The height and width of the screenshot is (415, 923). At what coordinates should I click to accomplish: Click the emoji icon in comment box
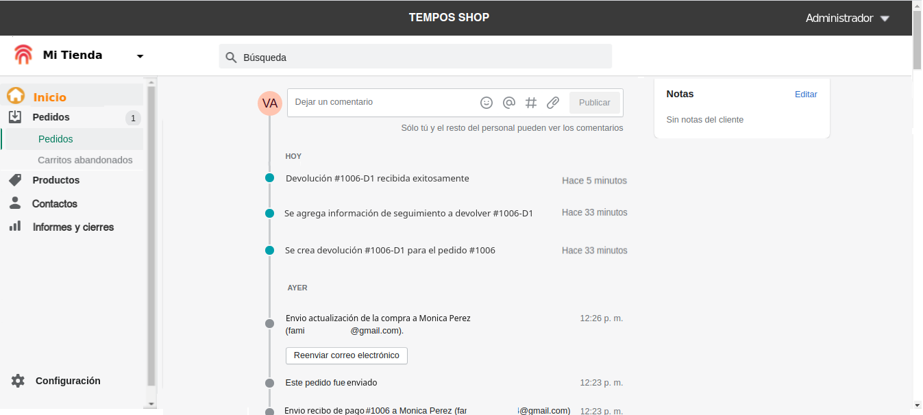click(x=487, y=103)
